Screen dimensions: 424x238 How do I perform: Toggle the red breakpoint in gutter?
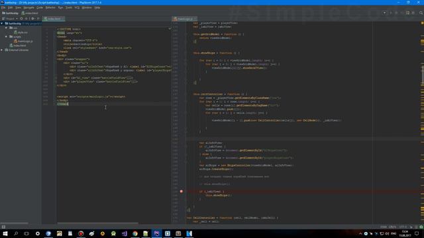click(181, 191)
